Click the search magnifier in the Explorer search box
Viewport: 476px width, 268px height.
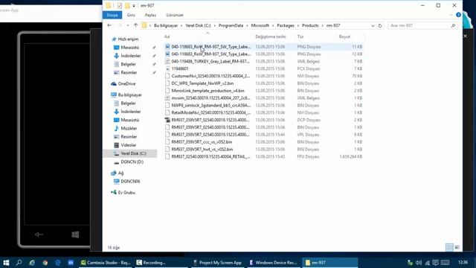[x=453, y=25]
